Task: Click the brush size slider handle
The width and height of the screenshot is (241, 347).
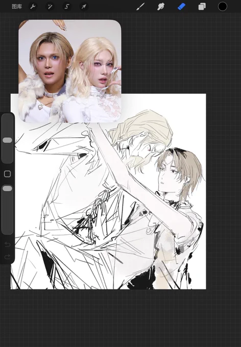Action: coord(7,140)
